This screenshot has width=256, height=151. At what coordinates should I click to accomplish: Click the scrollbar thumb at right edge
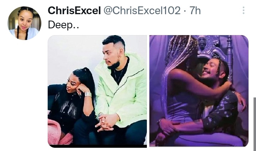pyautogui.click(x=255, y=124)
